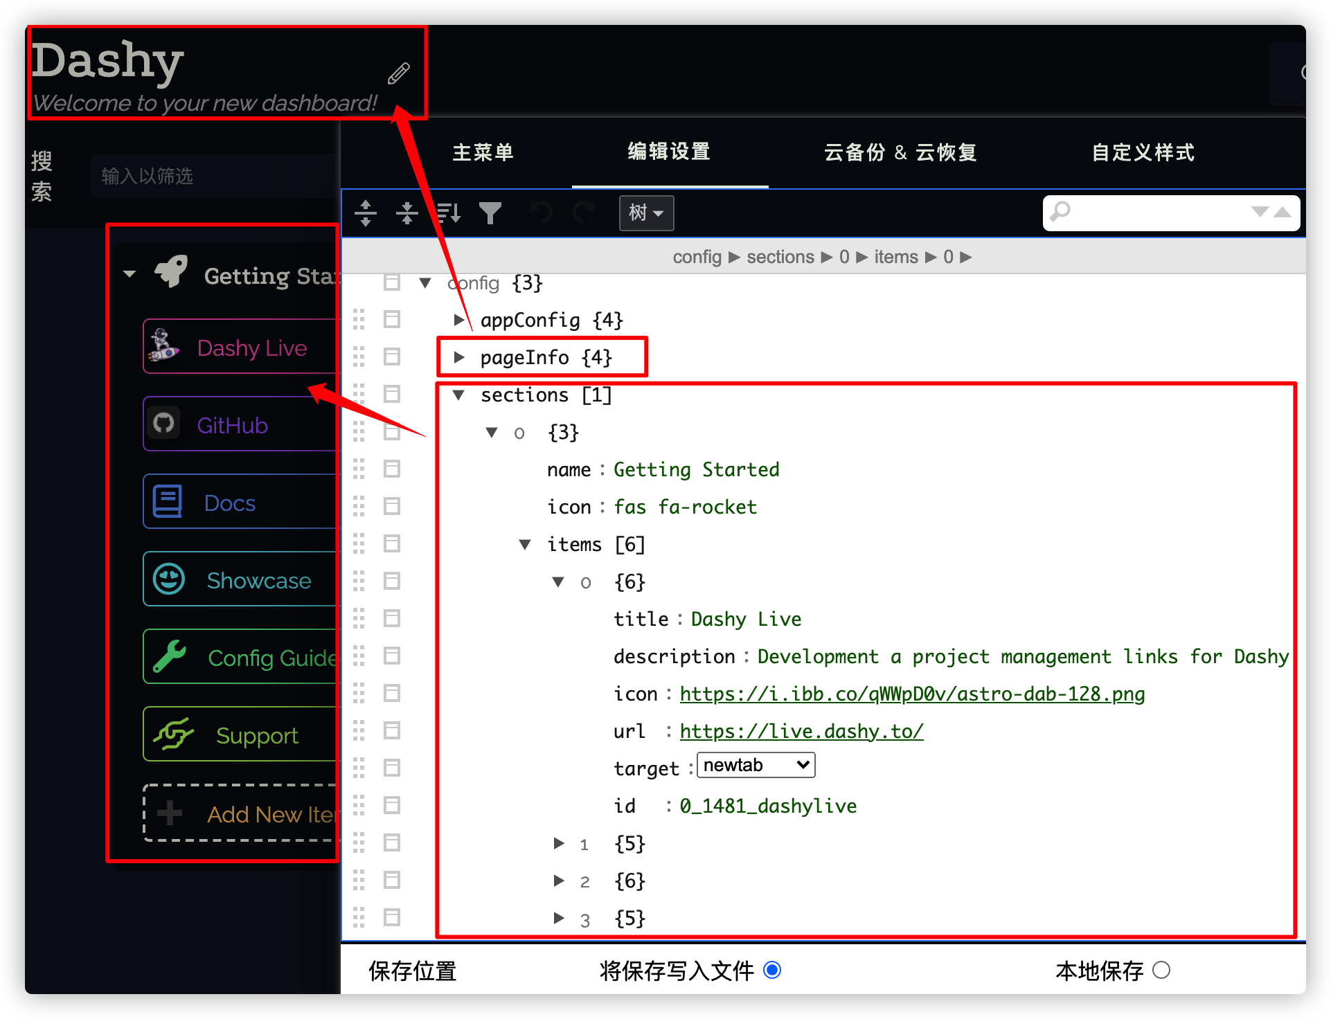Click the pencil edit icon beside Dashy title
Viewport: 1331px width, 1019px height.
point(398,73)
